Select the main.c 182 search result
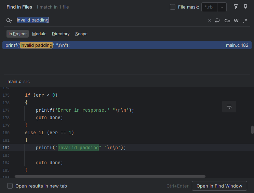The image size is (254, 193). [127, 45]
